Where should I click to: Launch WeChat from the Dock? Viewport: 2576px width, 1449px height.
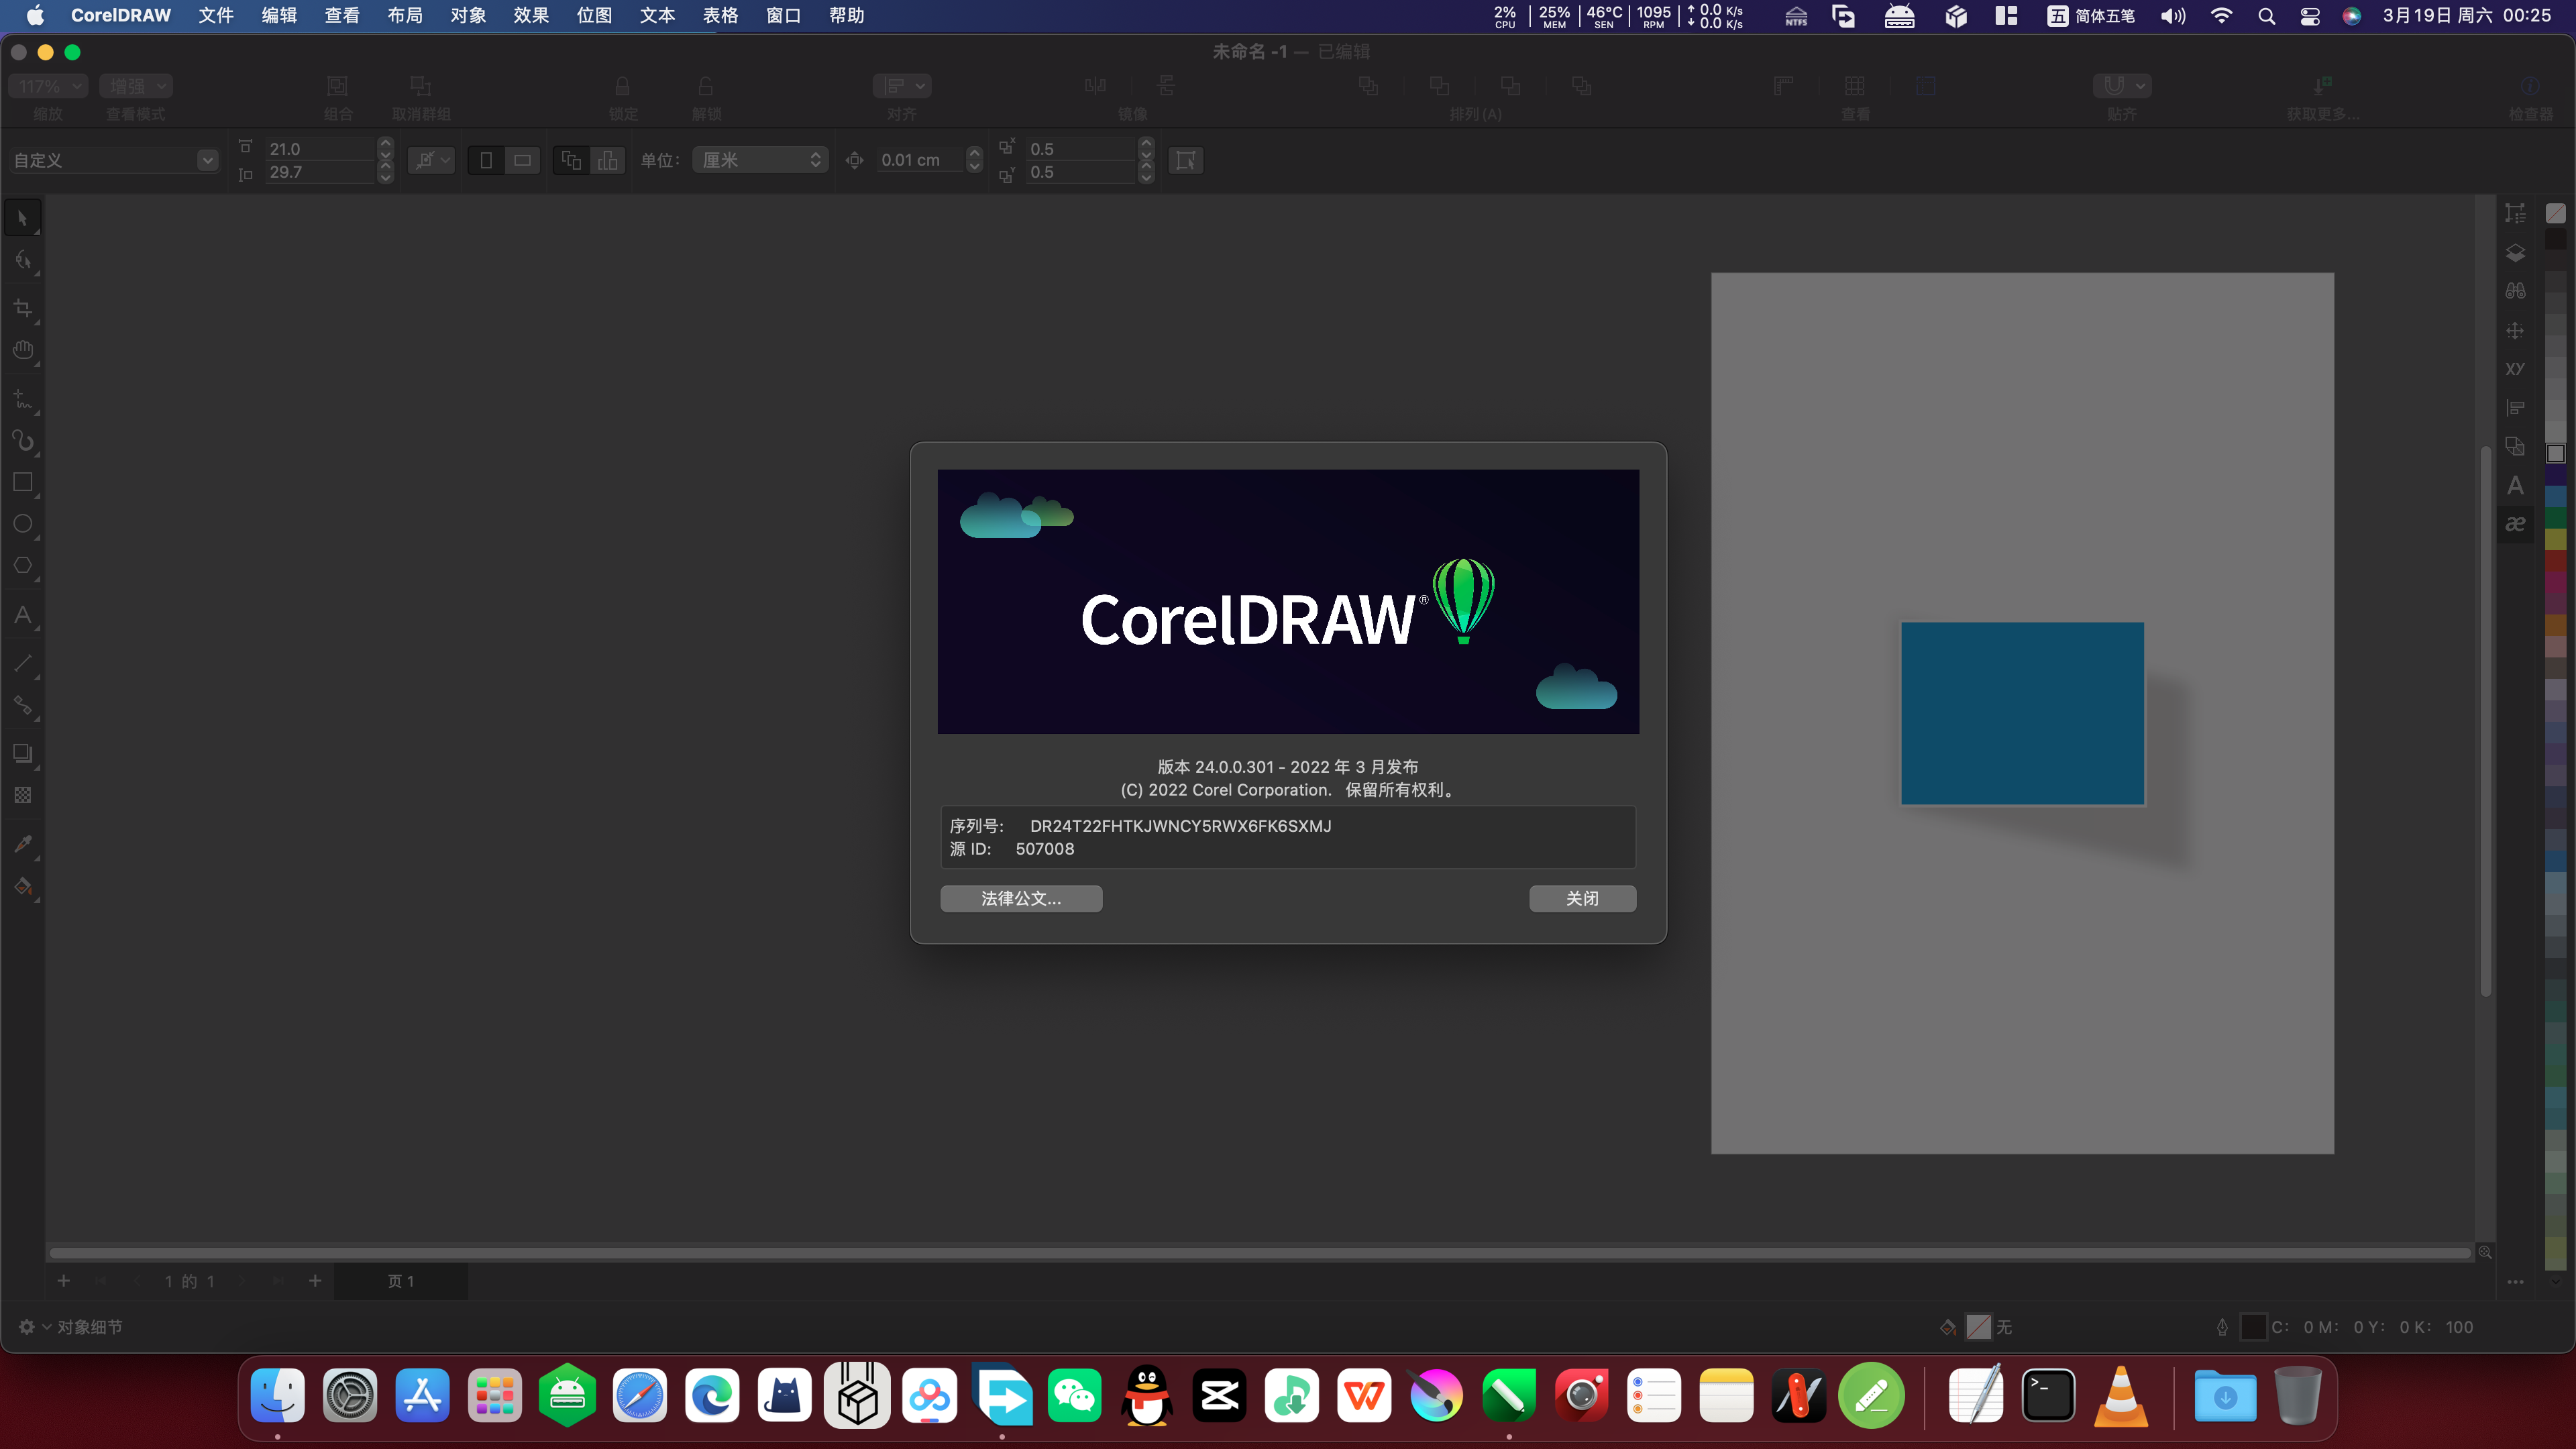[x=1075, y=1396]
